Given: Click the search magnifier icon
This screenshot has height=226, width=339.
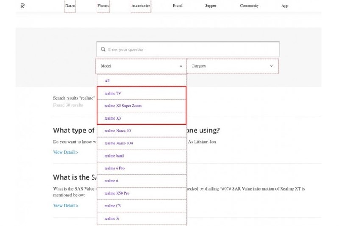Looking at the screenshot, I should [103, 49].
